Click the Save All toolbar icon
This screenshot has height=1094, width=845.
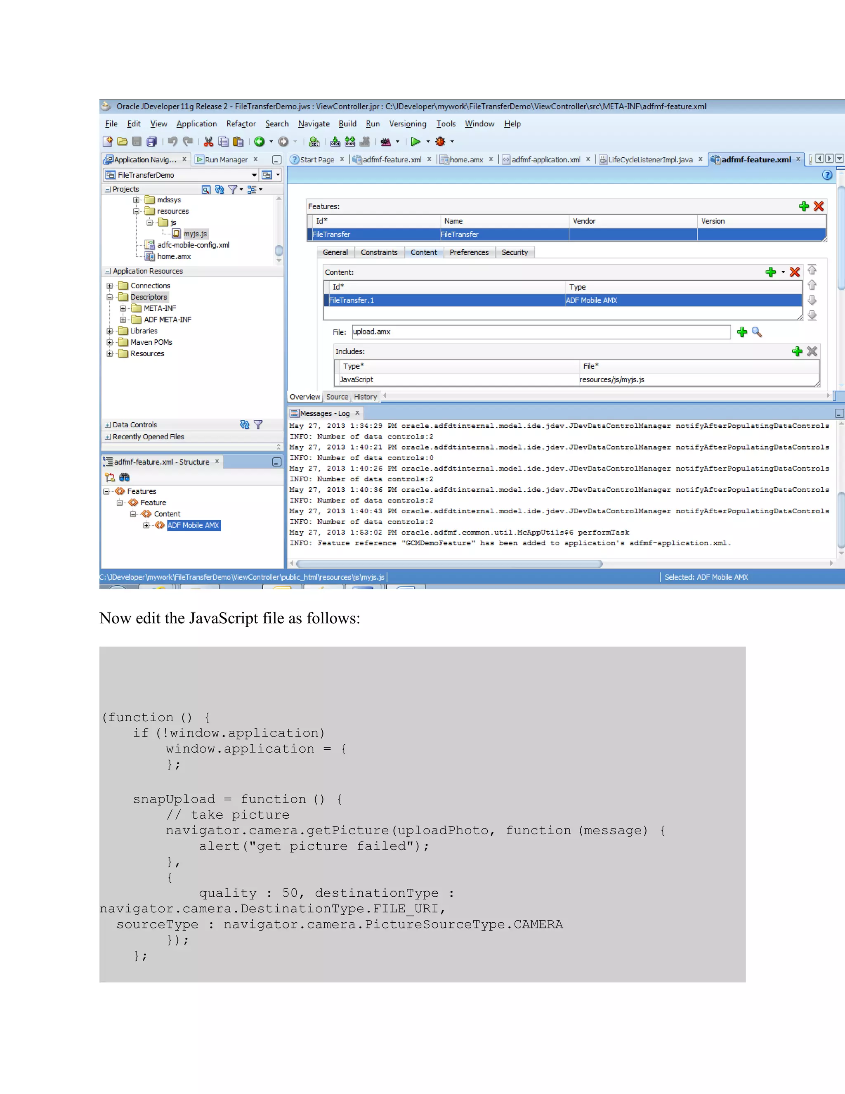coord(152,142)
